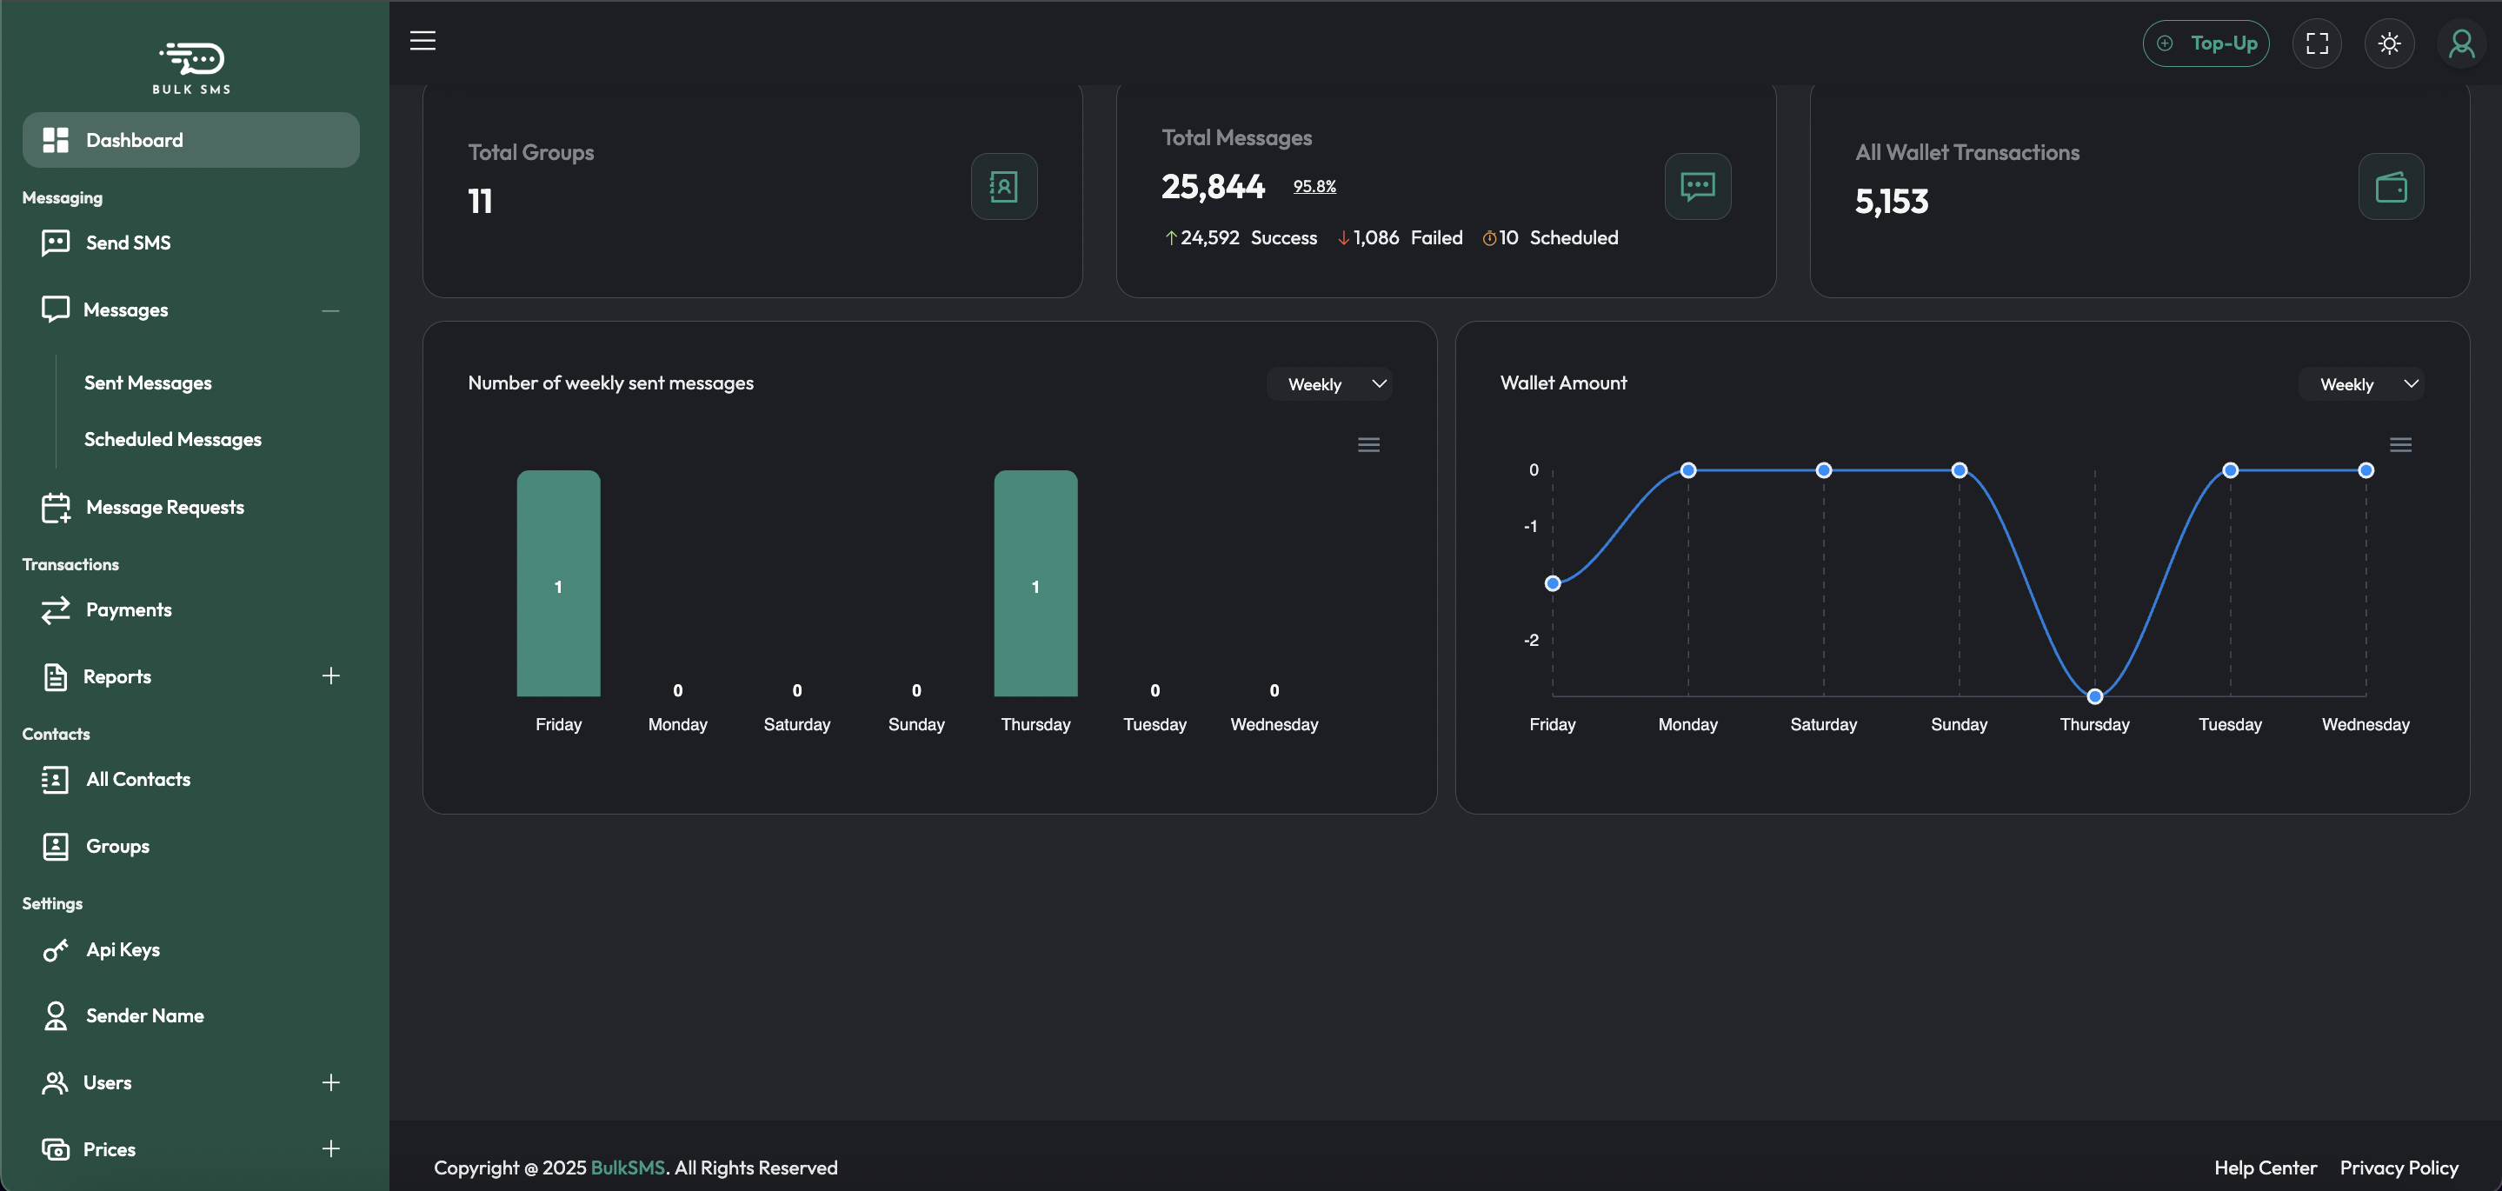The width and height of the screenshot is (2502, 1191).
Task: Navigate to the Dashboard
Action: (135, 139)
